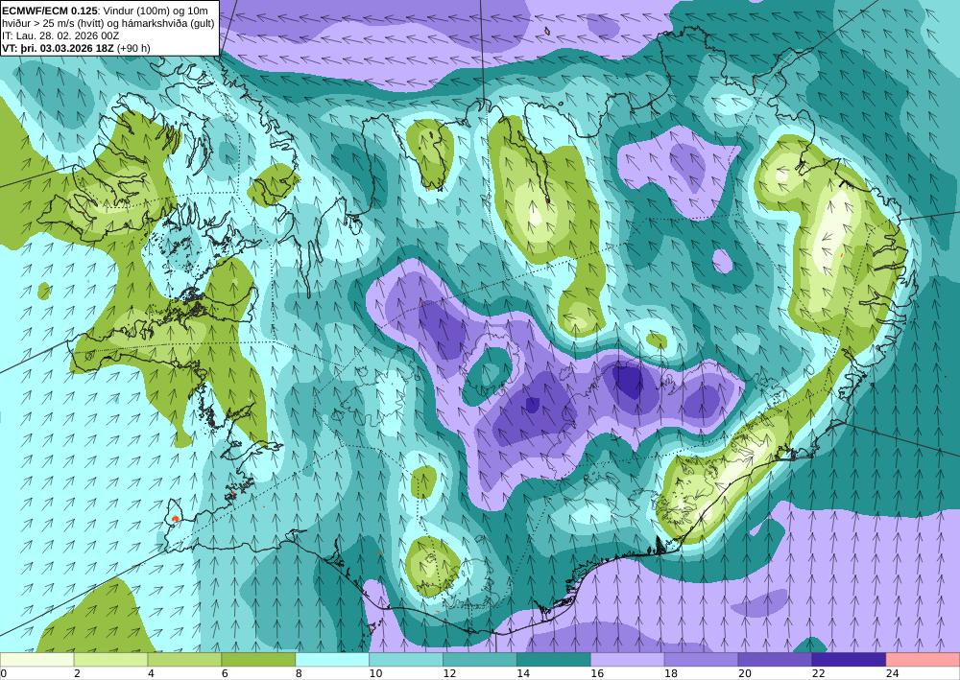Viewport: 960px width, 680px height.
Task: Click the 22–24 m/s dark indigo legend swatch
Action: click(x=849, y=659)
